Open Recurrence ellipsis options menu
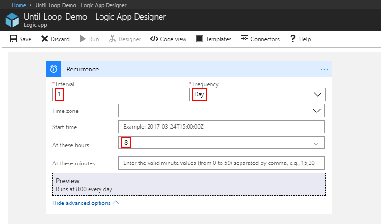This screenshot has width=381, height=224. click(x=324, y=69)
